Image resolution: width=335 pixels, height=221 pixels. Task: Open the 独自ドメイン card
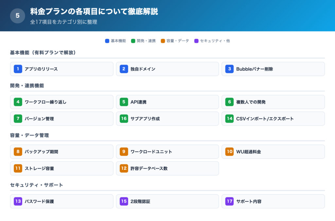pyautogui.click(x=167, y=69)
